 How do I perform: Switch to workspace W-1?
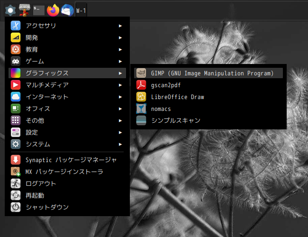pyautogui.click(x=81, y=10)
